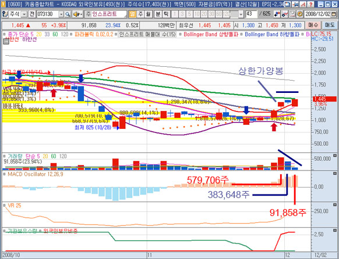
Task: Click the speaker sound alert icon
Action: (x=76, y=14)
